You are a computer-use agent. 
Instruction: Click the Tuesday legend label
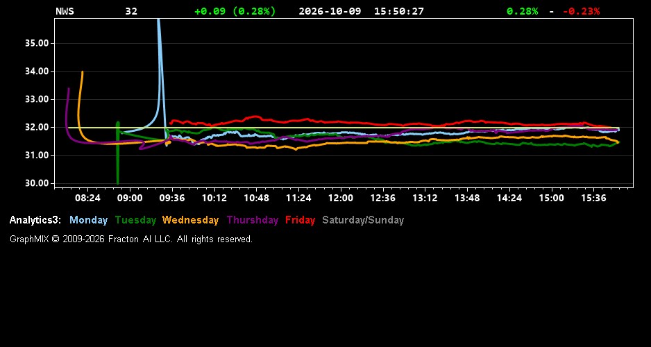pos(135,221)
